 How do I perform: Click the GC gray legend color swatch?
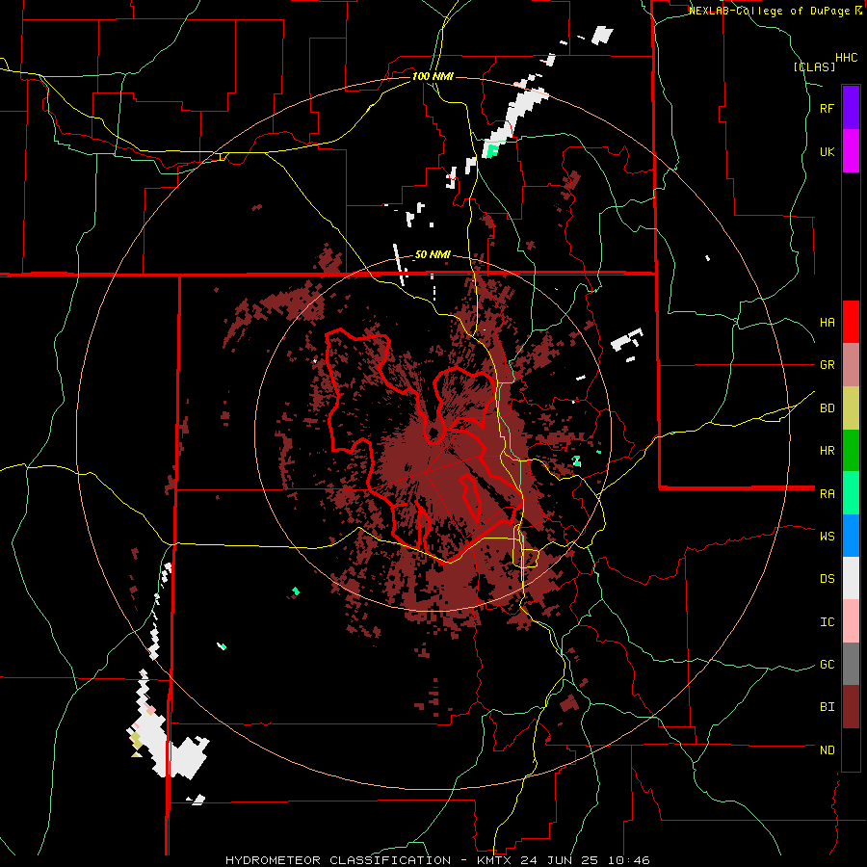click(x=851, y=664)
